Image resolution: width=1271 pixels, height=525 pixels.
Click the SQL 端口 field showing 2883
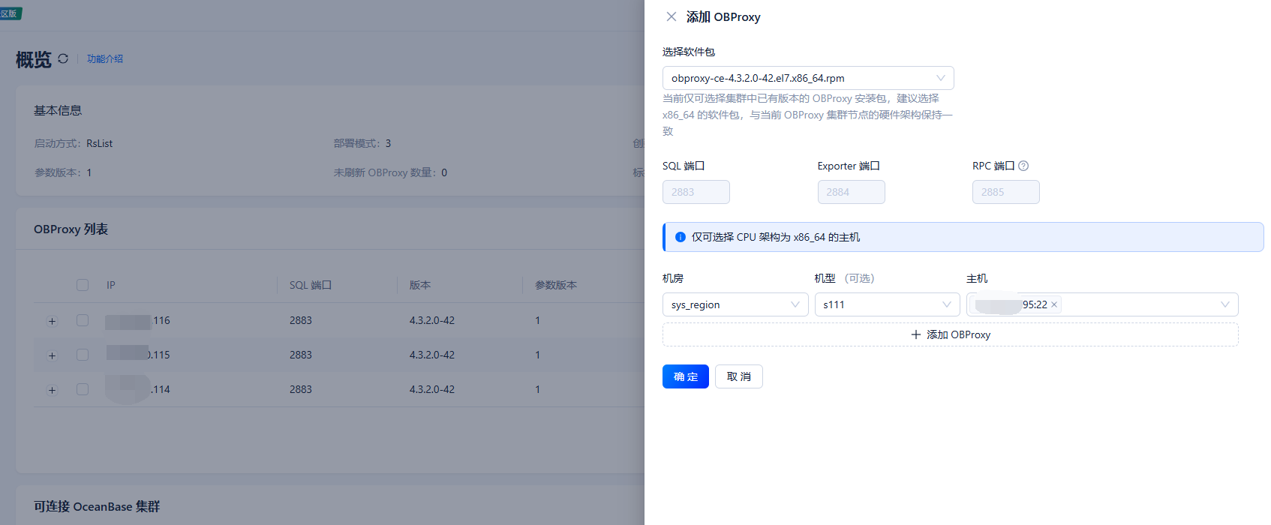pyautogui.click(x=696, y=192)
